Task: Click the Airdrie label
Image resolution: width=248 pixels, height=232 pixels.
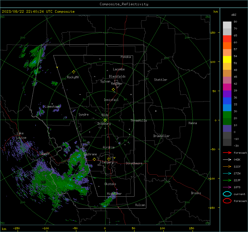Action: click(x=109, y=147)
